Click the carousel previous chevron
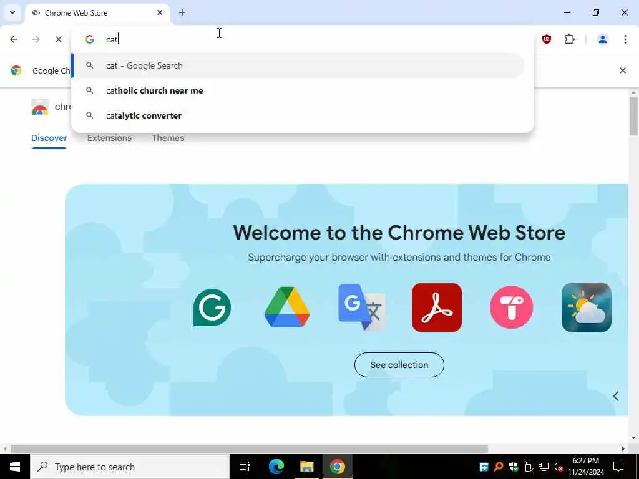 (x=616, y=396)
